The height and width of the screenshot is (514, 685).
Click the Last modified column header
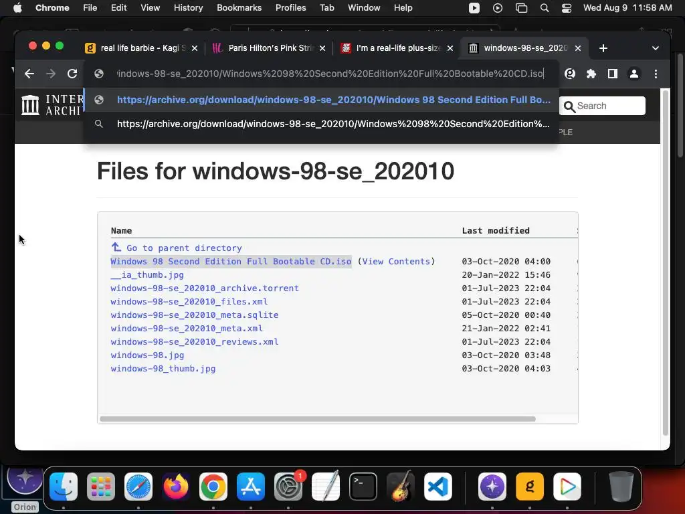pyautogui.click(x=496, y=231)
